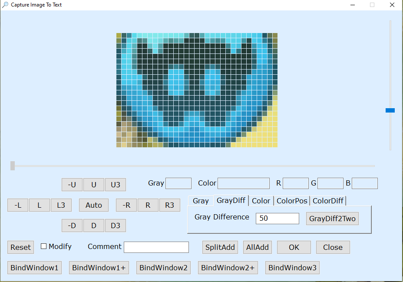Screen dimensions: 403x282
Task: Confirm with the OK button
Action: pos(294,247)
